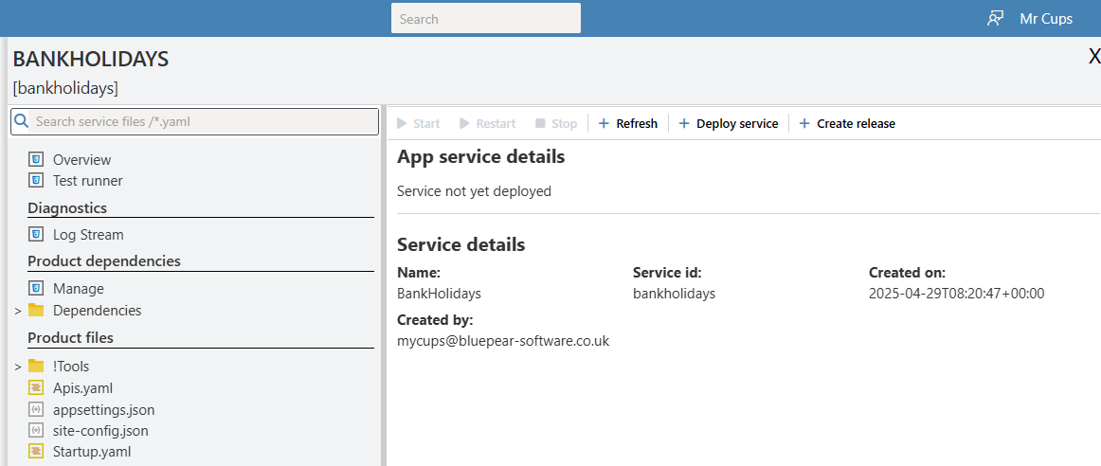
Task: Expand the !Tools folder arrow
Action: (x=17, y=367)
